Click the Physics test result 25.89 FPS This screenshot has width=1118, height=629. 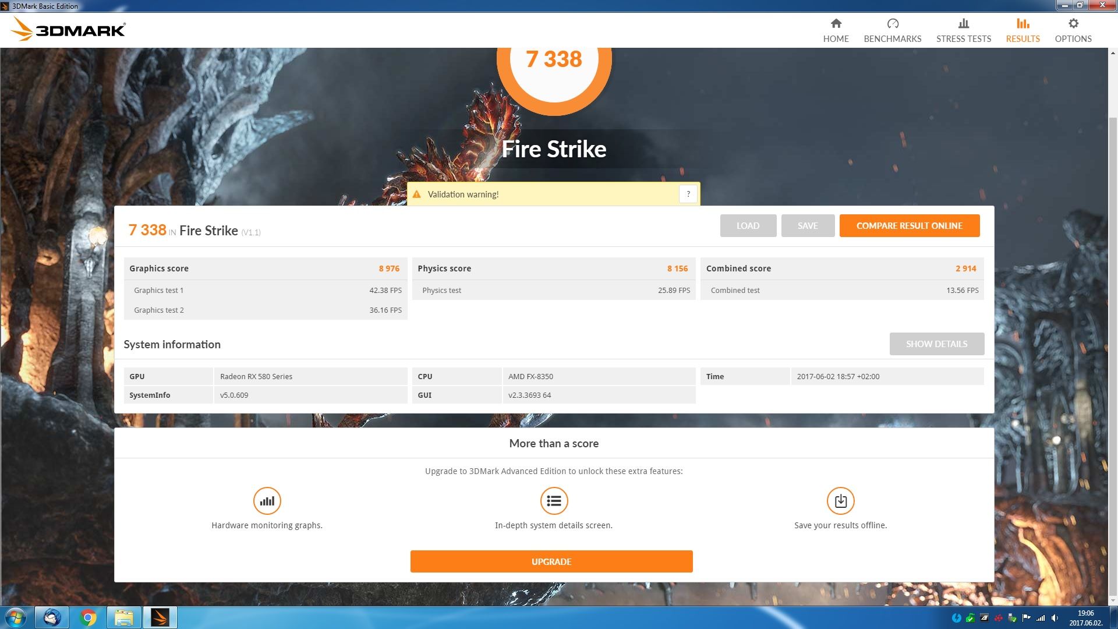point(674,290)
